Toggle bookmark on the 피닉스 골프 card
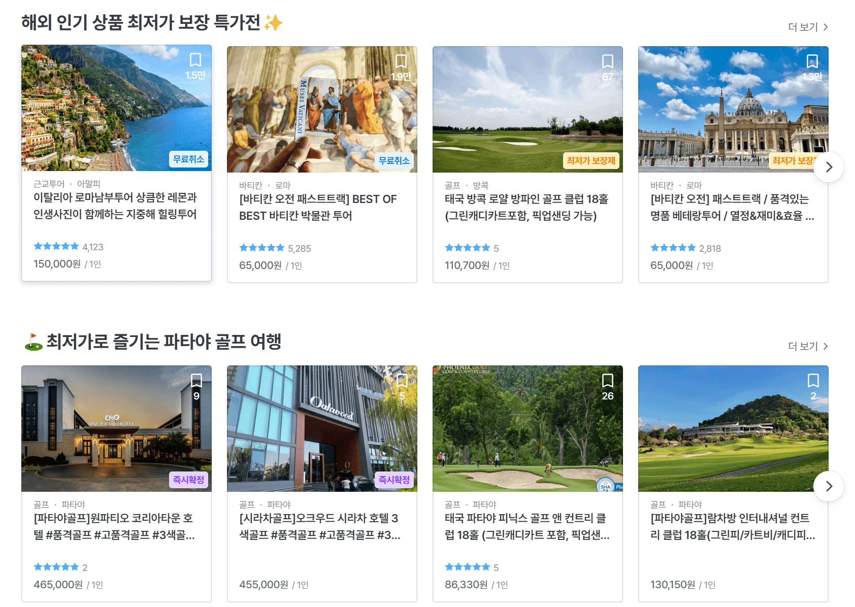The image size is (855, 607). click(x=608, y=381)
